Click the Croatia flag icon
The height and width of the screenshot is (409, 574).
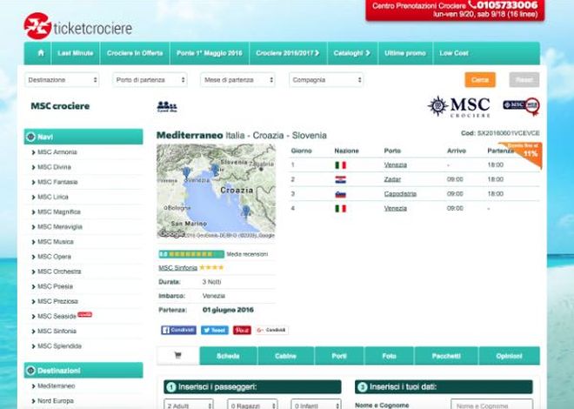pos(340,180)
